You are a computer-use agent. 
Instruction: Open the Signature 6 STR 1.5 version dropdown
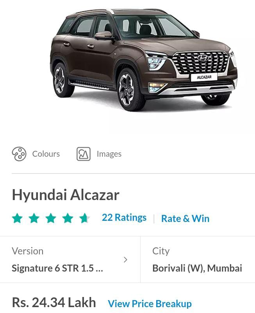click(x=70, y=259)
